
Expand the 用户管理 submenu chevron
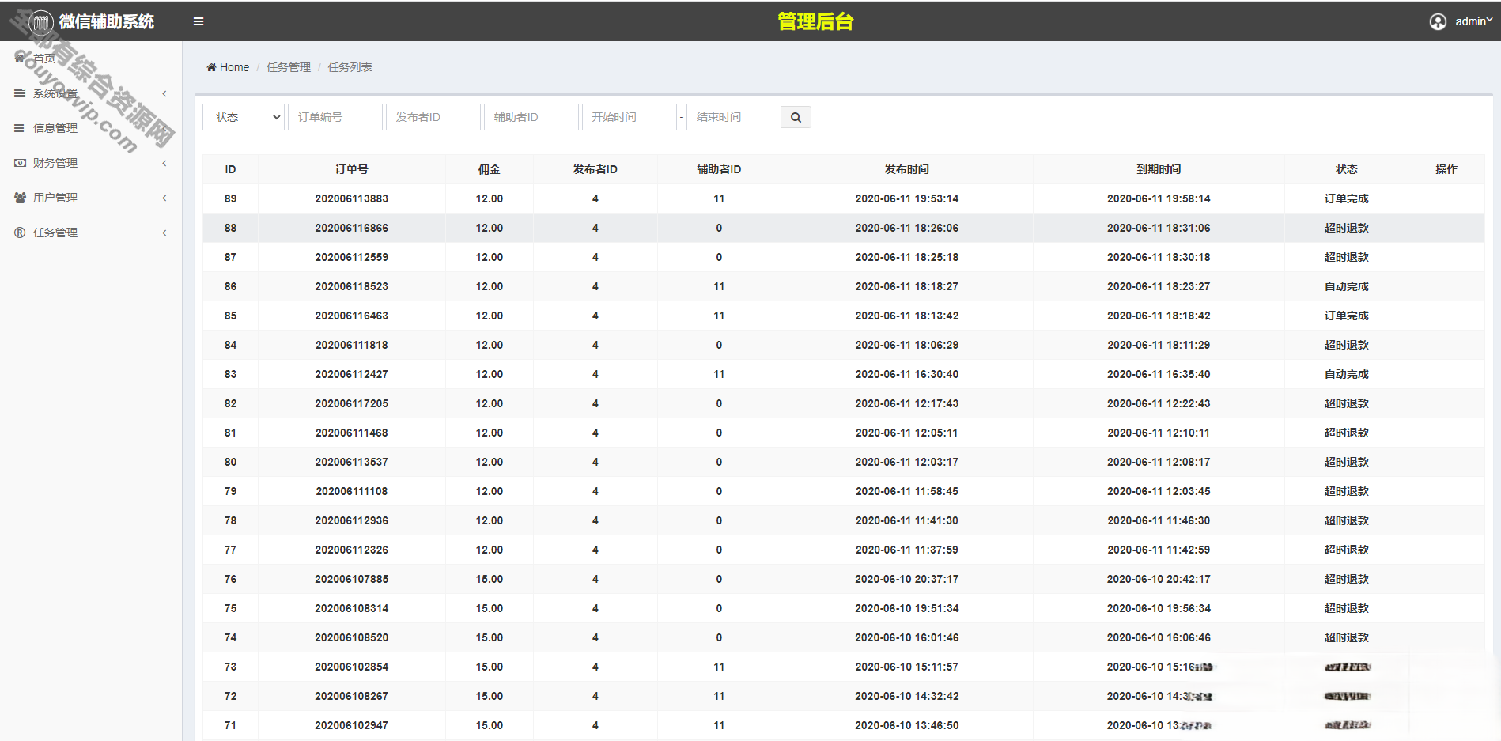(x=164, y=198)
